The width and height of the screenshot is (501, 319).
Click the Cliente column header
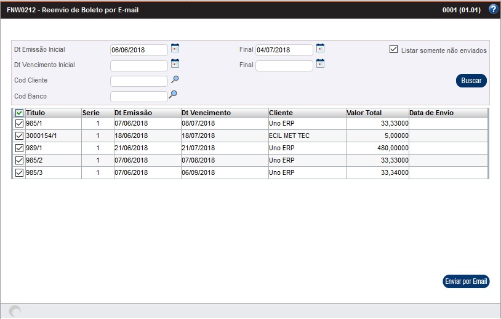click(x=281, y=113)
